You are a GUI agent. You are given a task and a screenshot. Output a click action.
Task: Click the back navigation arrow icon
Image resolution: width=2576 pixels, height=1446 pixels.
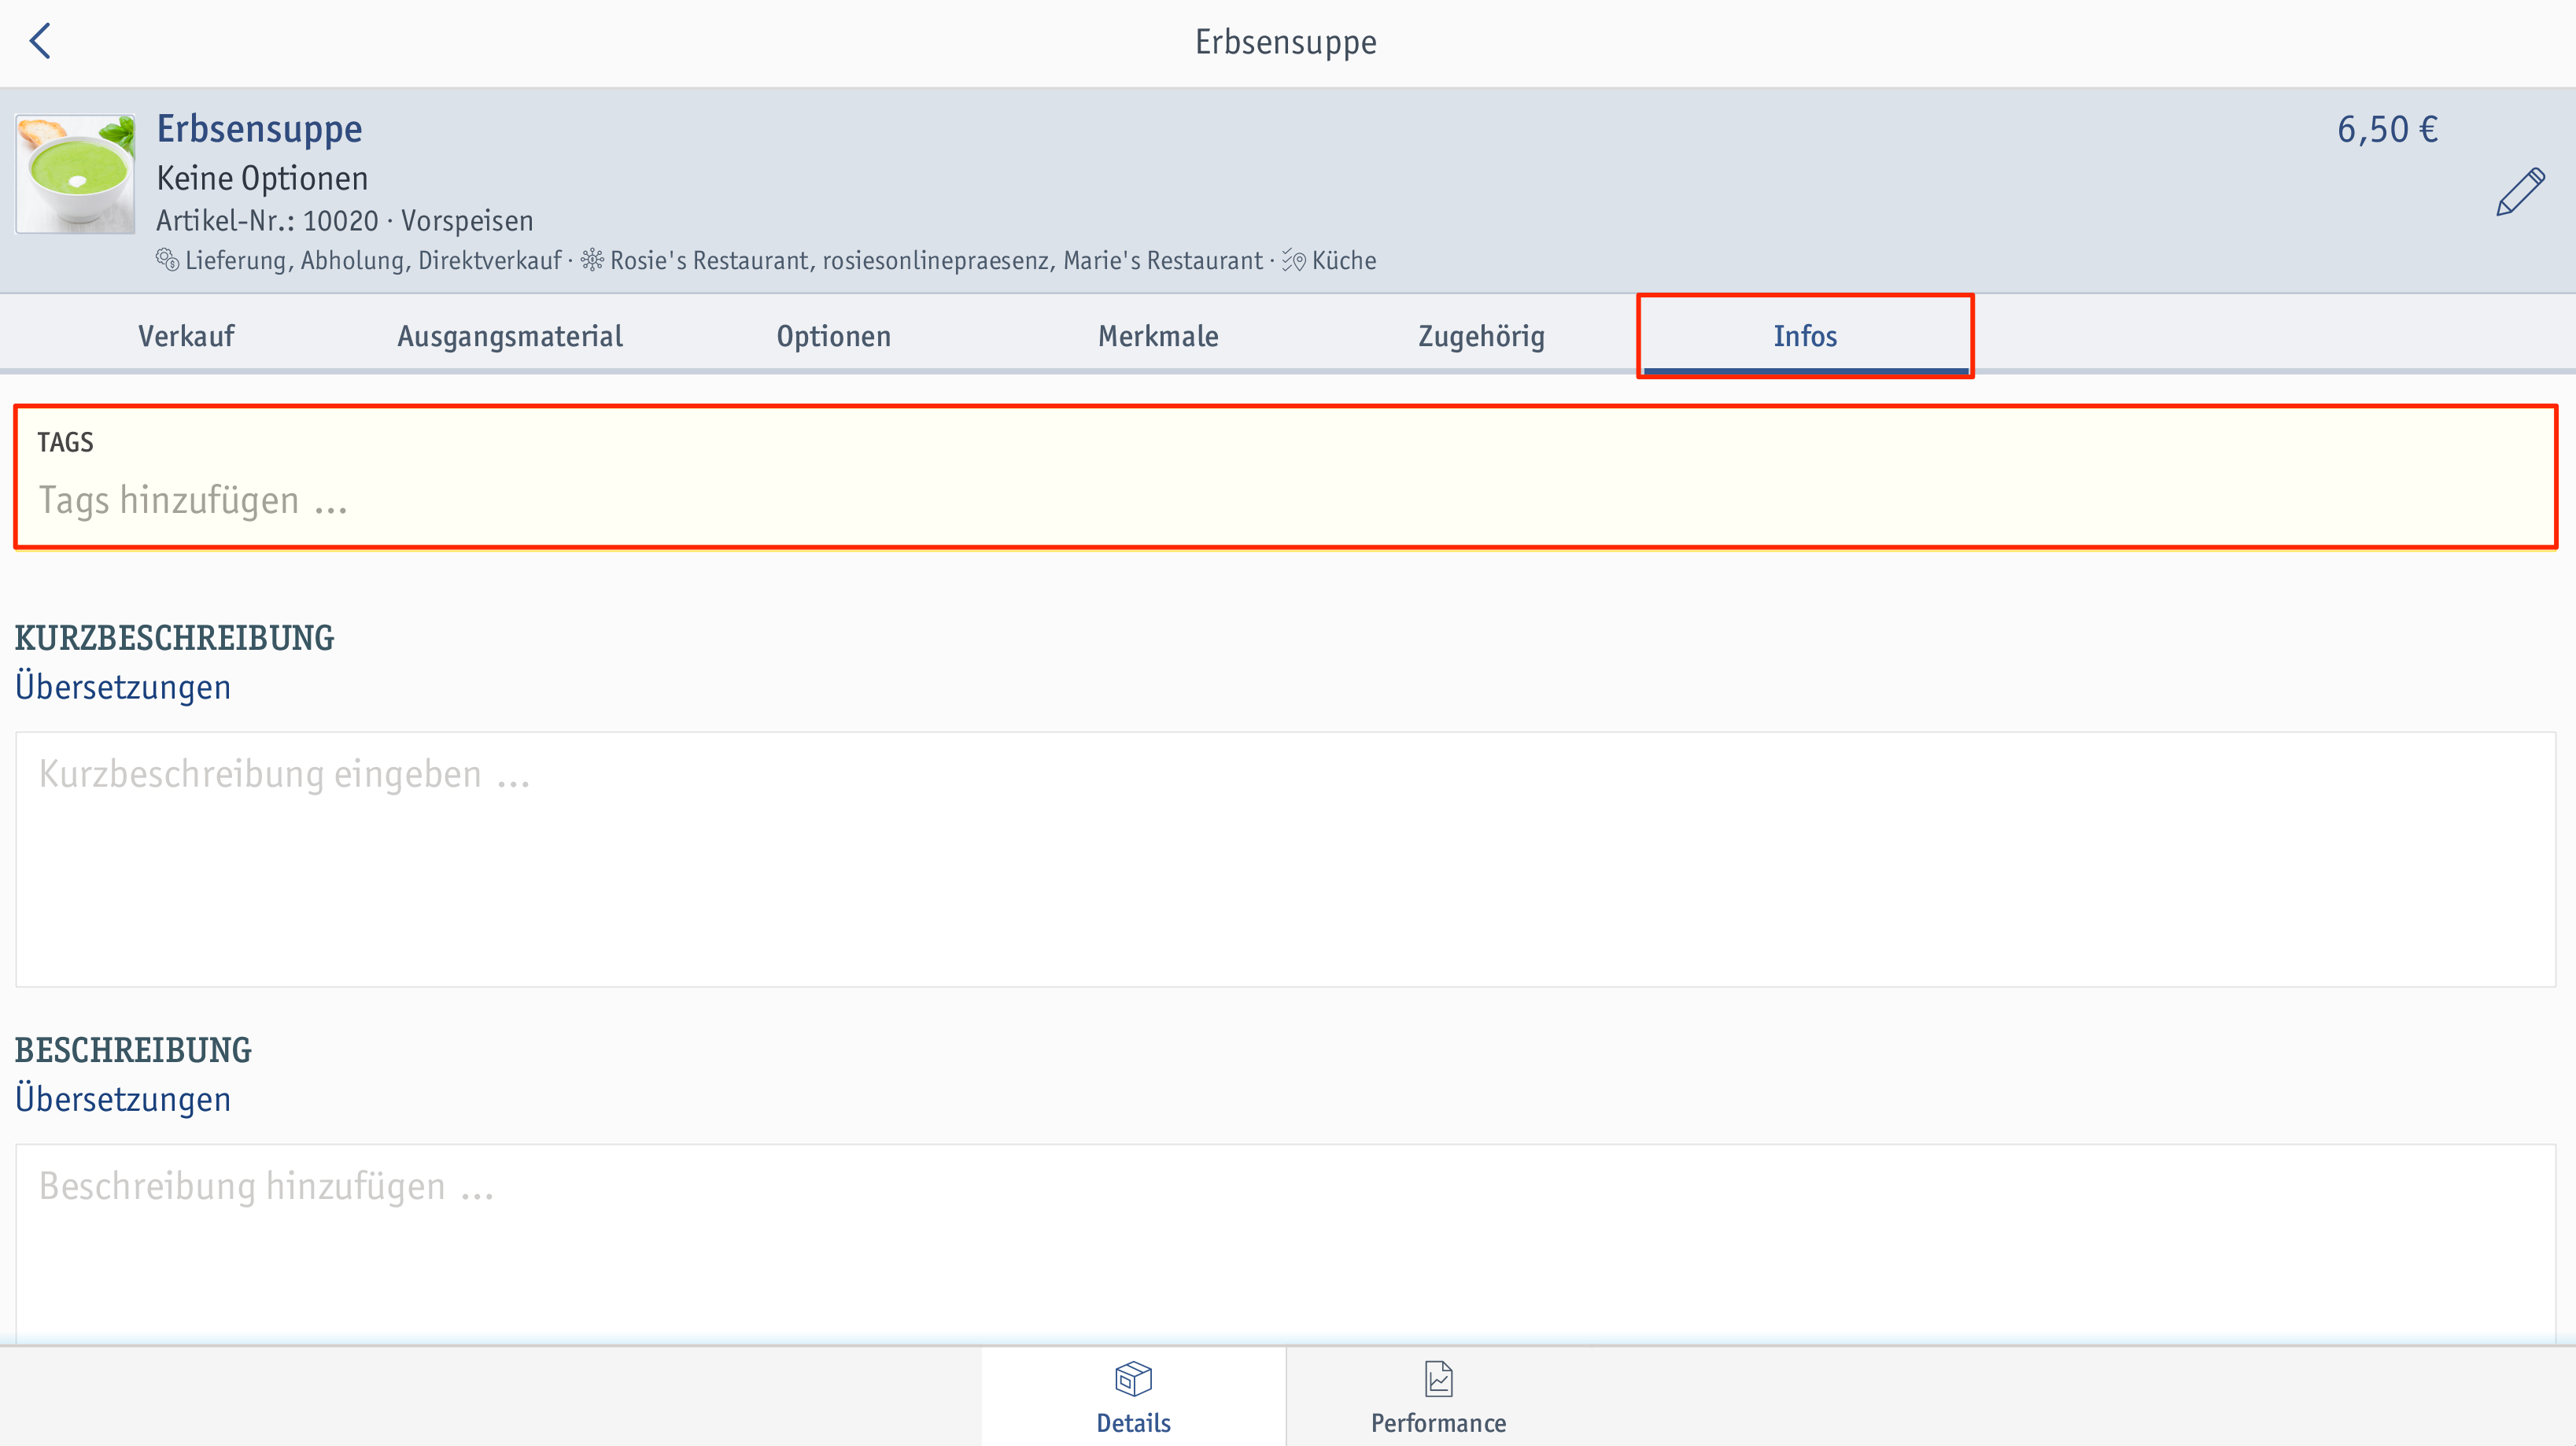tap(41, 39)
